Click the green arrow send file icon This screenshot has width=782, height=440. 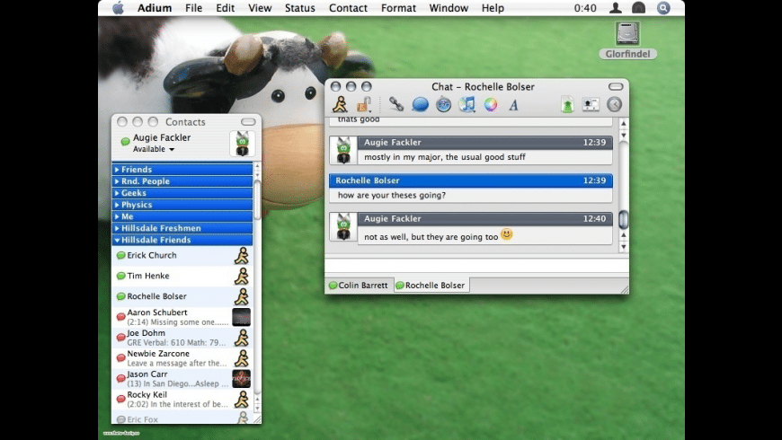567,105
